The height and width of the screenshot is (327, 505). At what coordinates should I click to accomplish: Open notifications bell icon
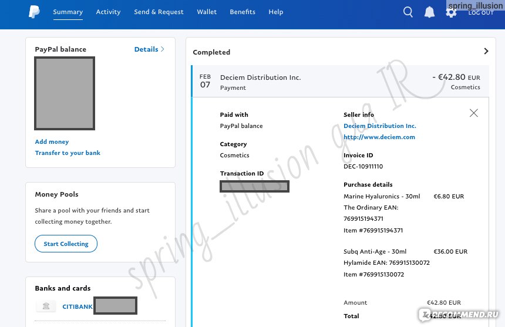coord(429,12)
